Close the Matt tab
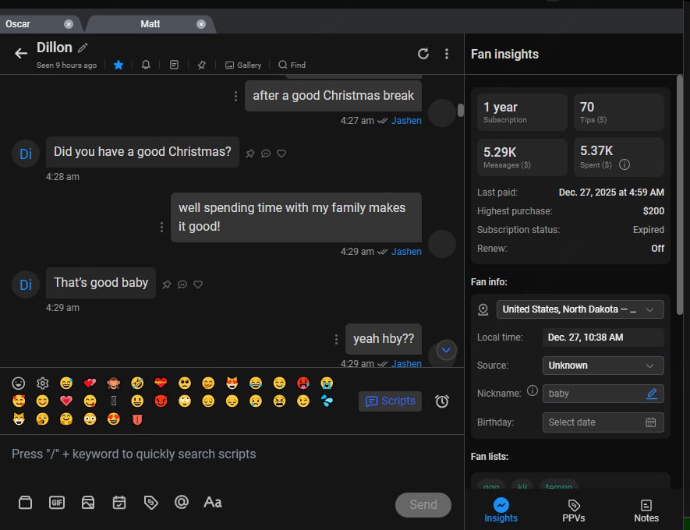The image size is (690, 530). (201, 24)
